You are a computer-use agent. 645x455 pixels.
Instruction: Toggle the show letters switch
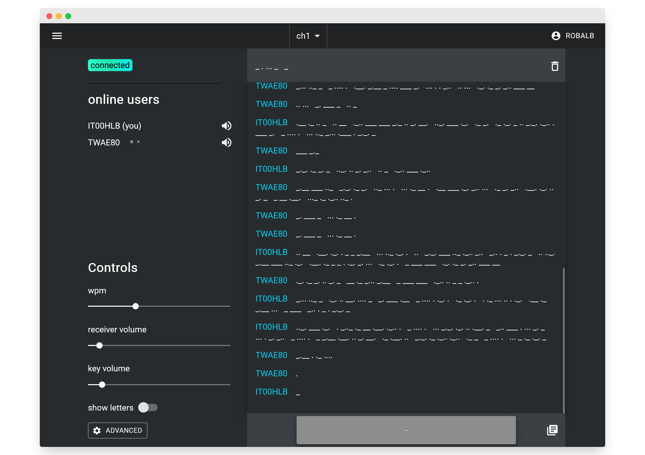tap(148, 407)
